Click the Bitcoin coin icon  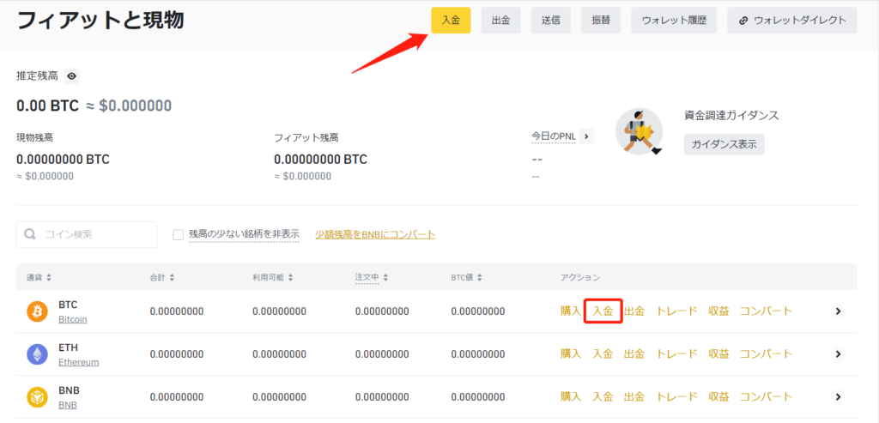coord(38,311)
